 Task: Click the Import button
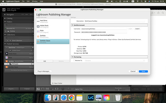(x=11, y=89)
